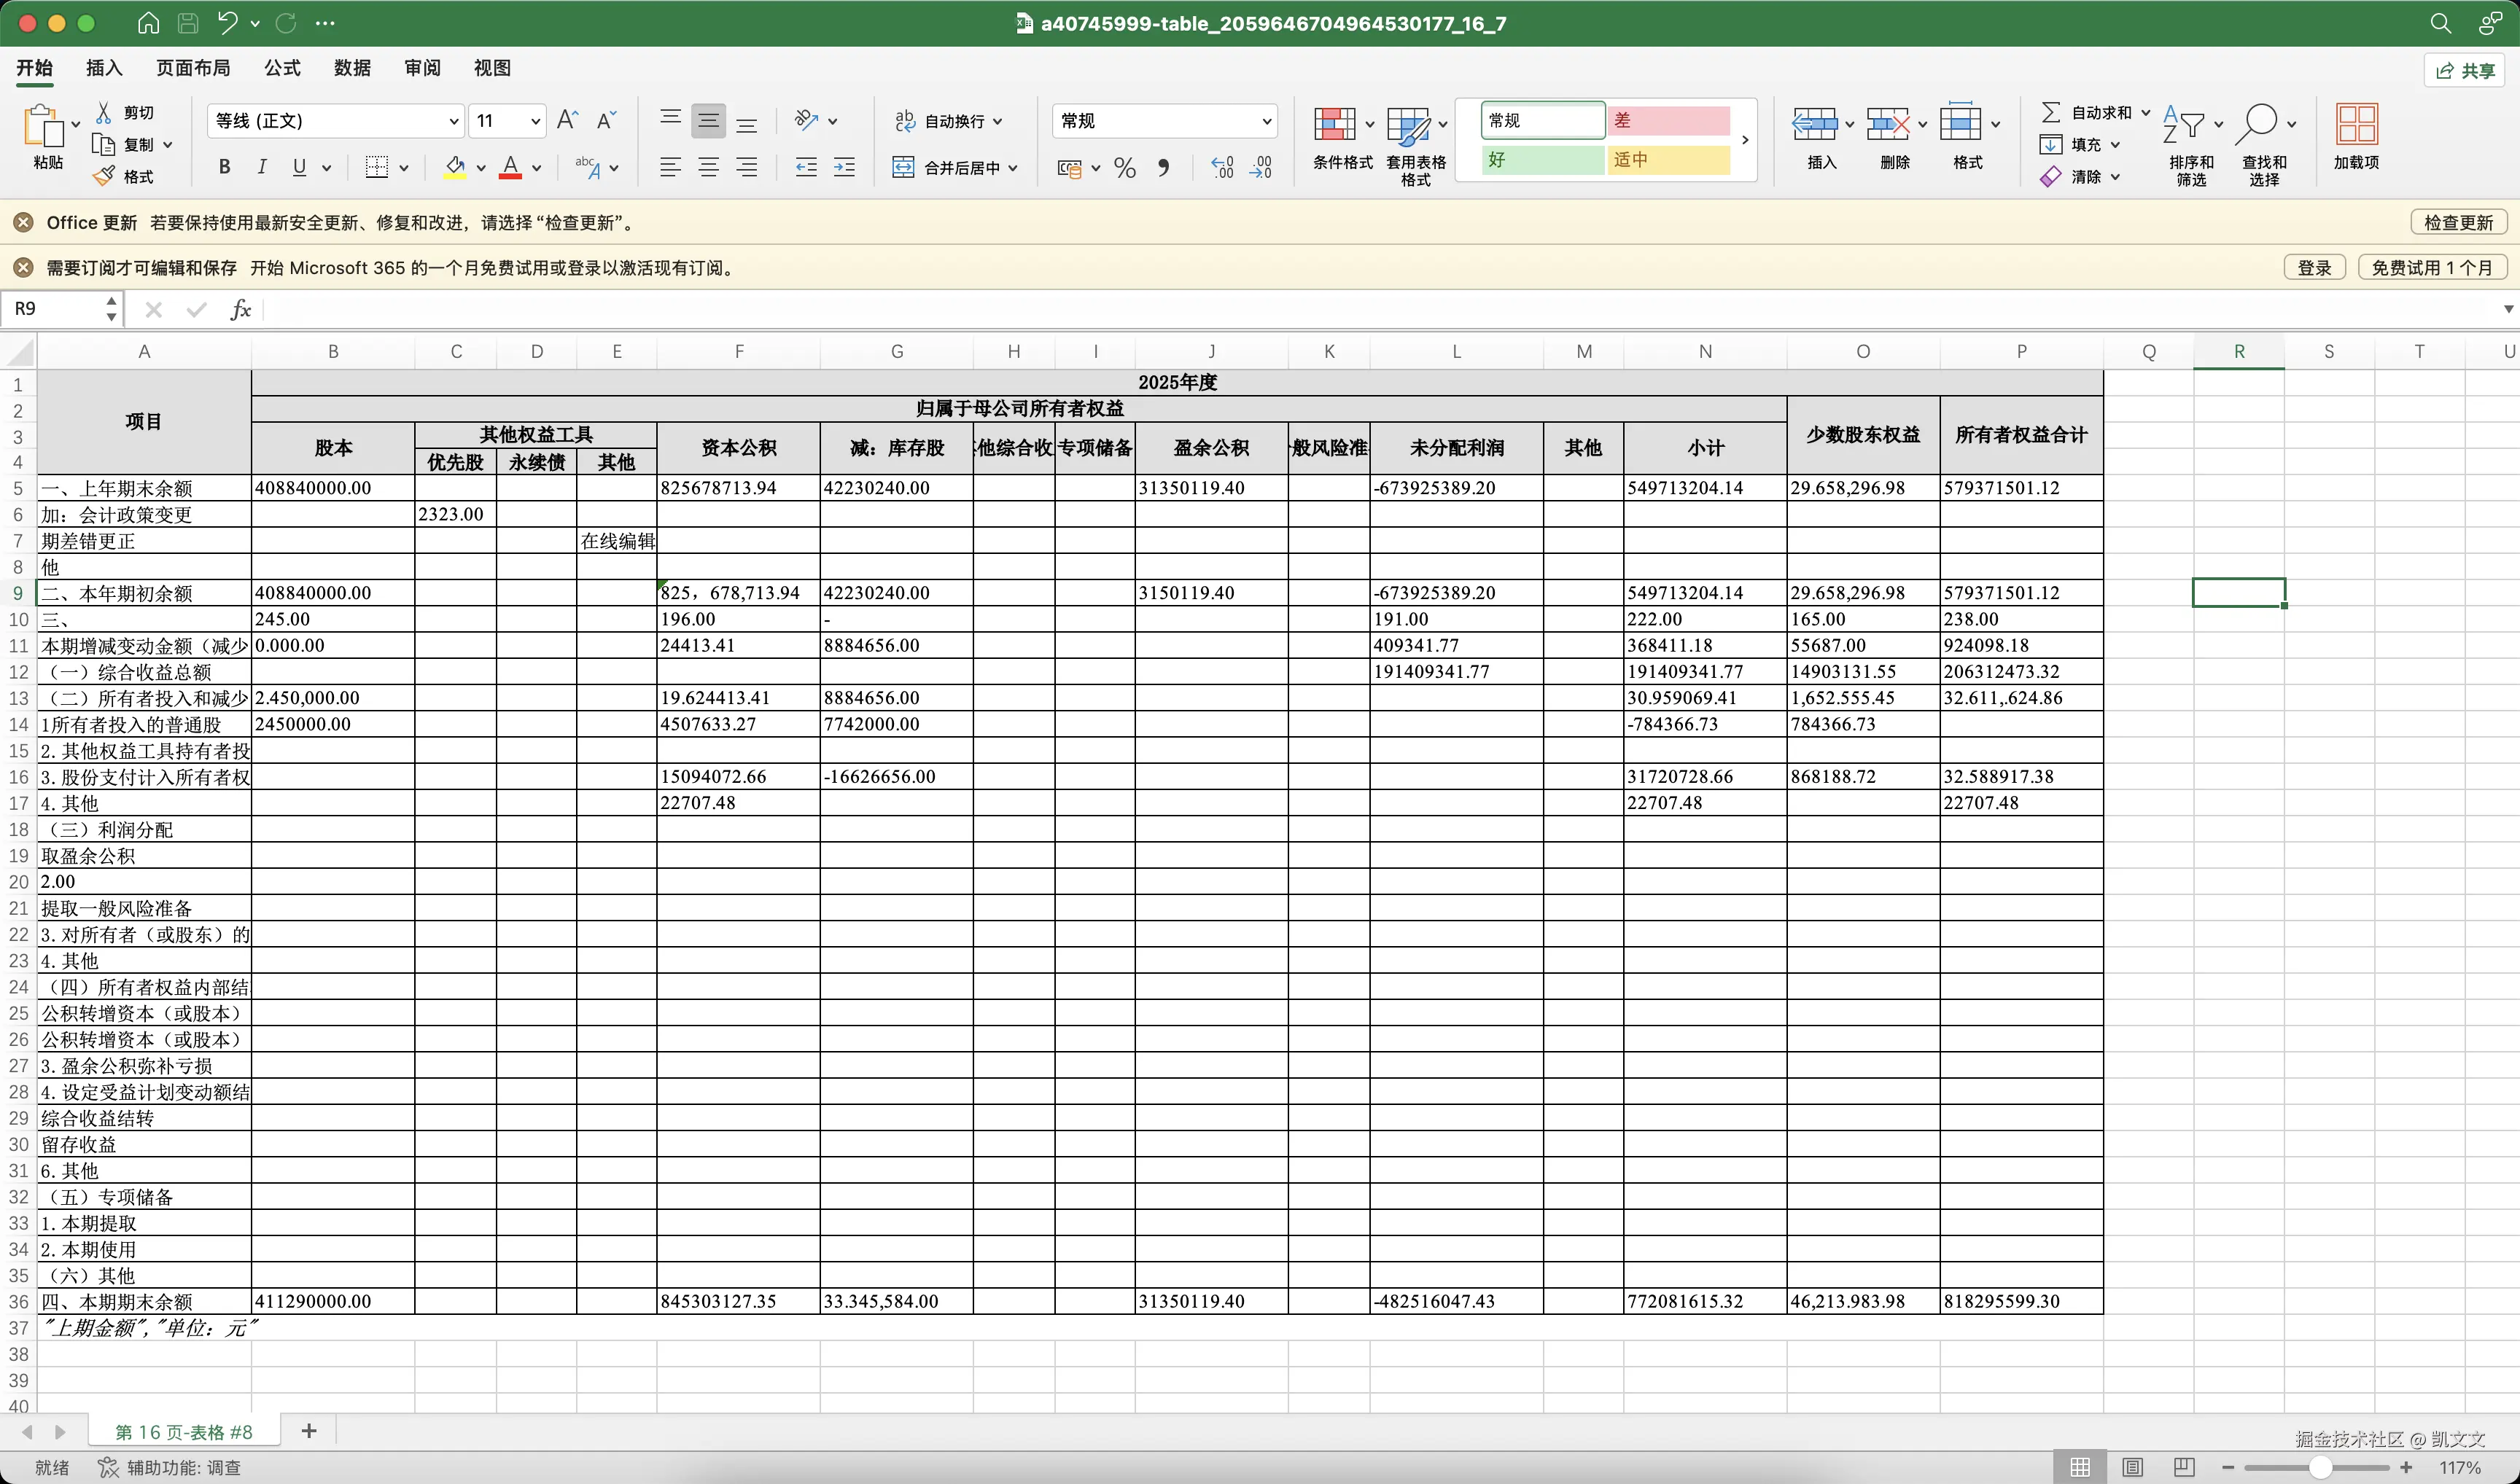Open the search magnifier in title bar
This screenshot has height=1484, width=2520.
coord(2440,23)
